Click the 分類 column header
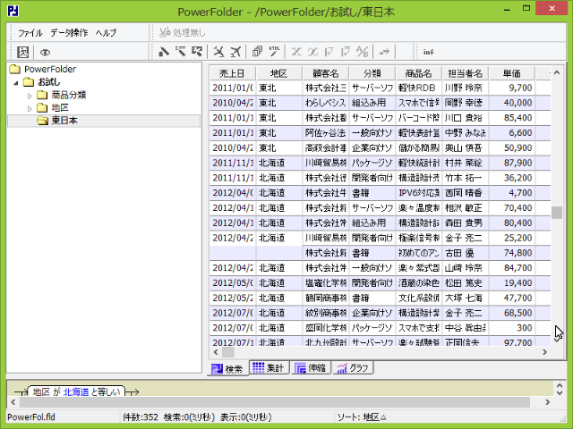The height and width of the screenshot is (429, 573). tap(372, 73)
